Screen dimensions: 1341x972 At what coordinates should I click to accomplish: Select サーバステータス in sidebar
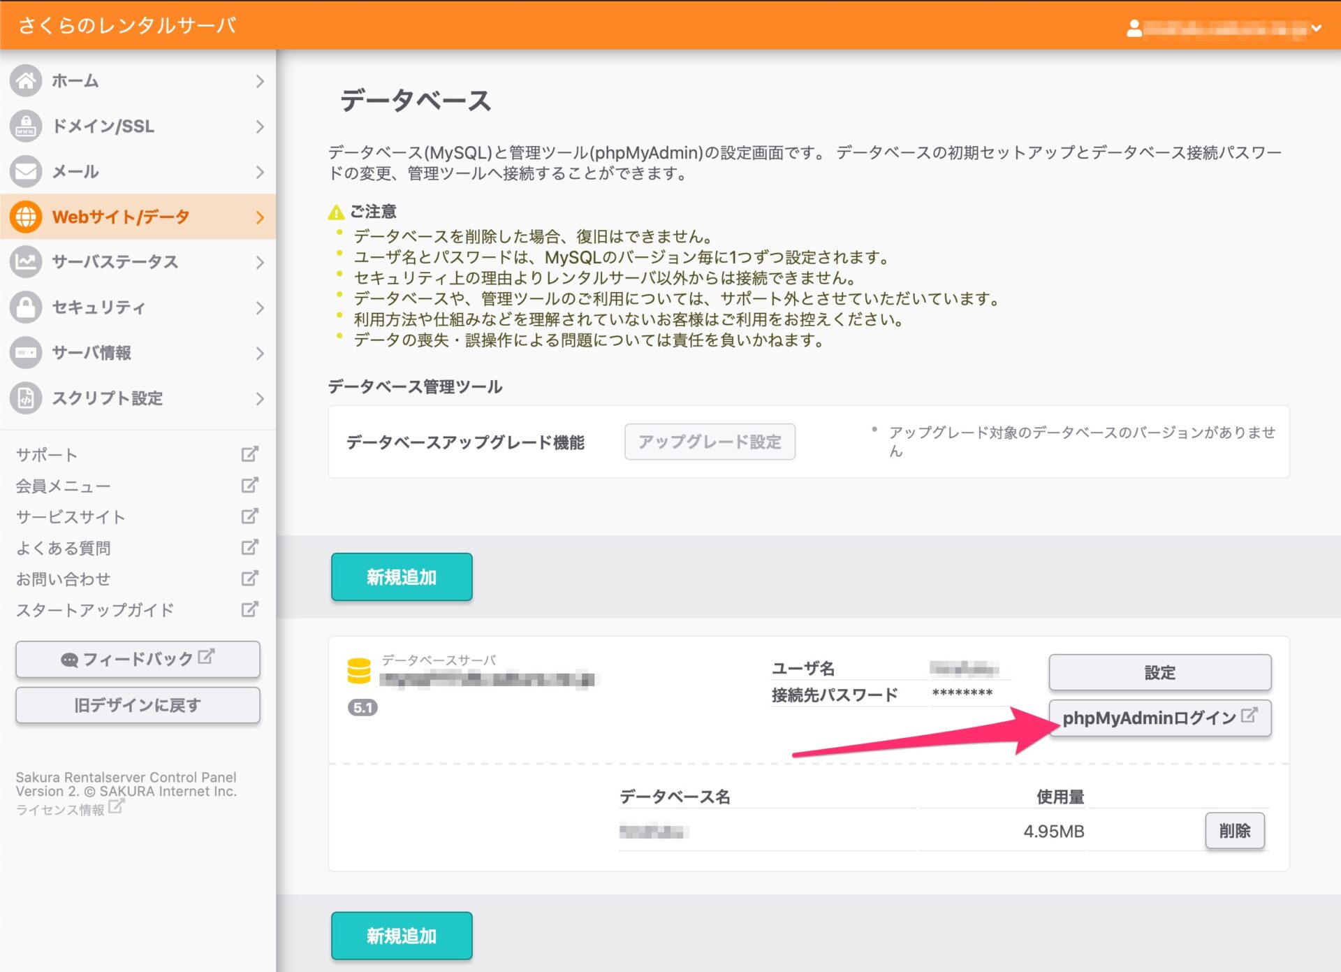[x=115, y=262]
